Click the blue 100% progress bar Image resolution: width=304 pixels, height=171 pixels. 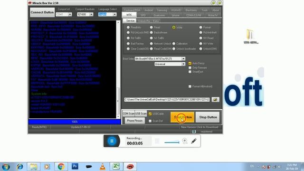click(75, 122)
